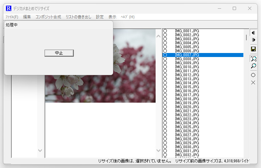The image size is (261, 168).
Task: Select IMG_0025.JPG in the file list
Action: point(203,127)
